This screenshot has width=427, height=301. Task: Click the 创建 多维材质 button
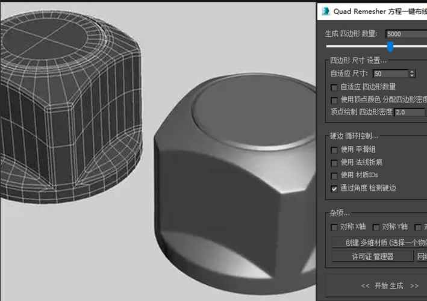coord(379,243)
